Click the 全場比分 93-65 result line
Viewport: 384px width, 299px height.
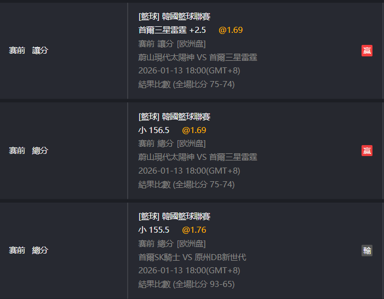click(x=186, y=285)
